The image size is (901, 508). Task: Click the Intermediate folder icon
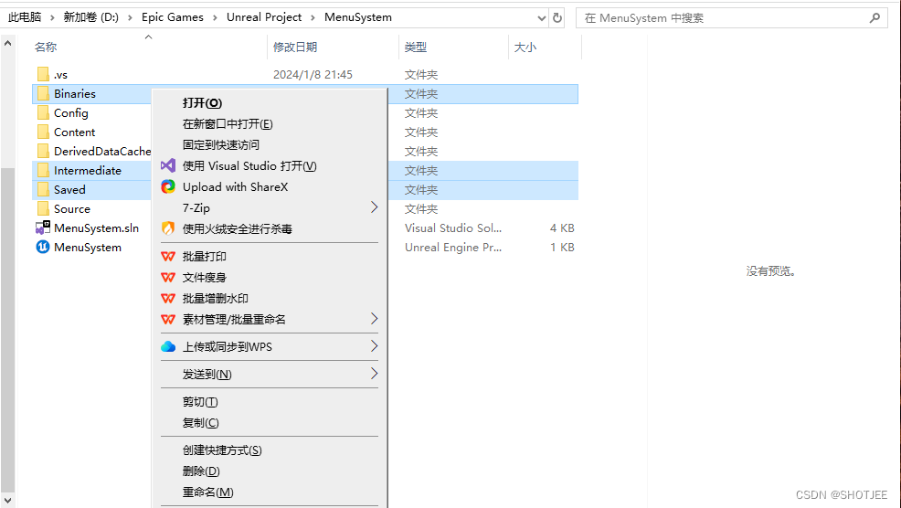coord(43,170)
